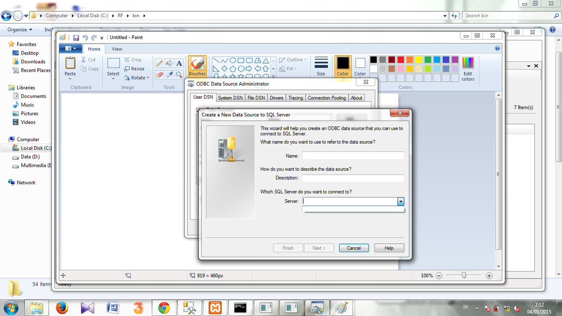This screenshot has height=316, width=562.
Task: Switch to the Home ribbon tab
Action: tap(94, 49)
